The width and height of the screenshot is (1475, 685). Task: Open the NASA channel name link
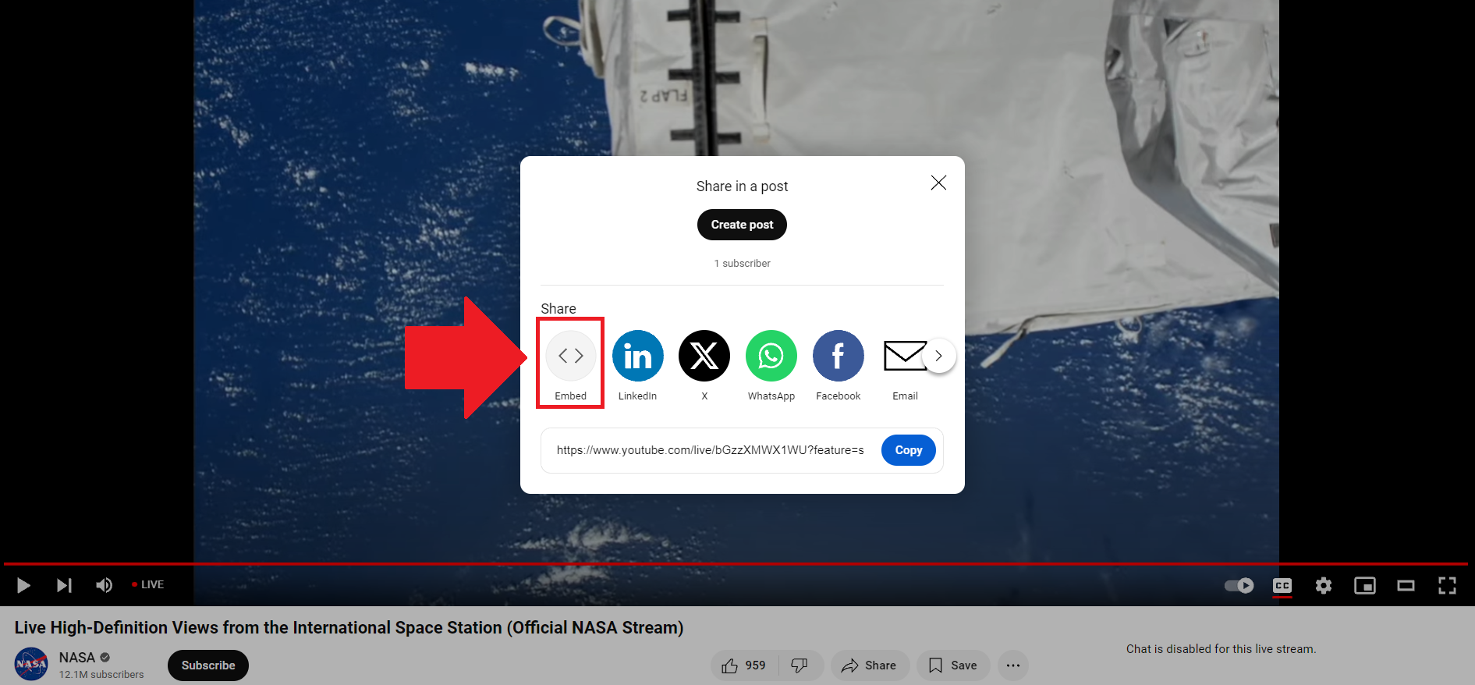(x=77, y=658)
